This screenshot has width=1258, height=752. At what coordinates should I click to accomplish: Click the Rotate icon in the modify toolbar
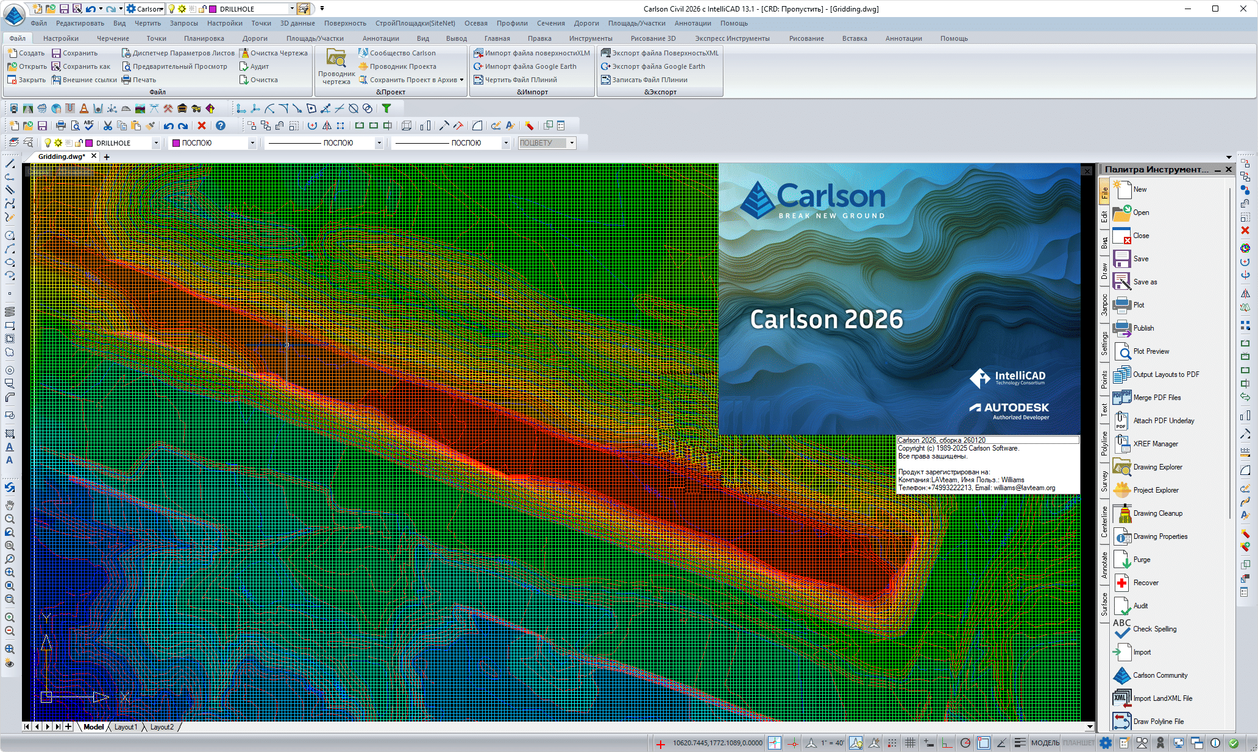pos(312,125)
